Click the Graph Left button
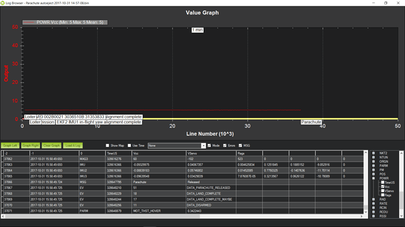 pyautogui.click(x=10, y=146)
